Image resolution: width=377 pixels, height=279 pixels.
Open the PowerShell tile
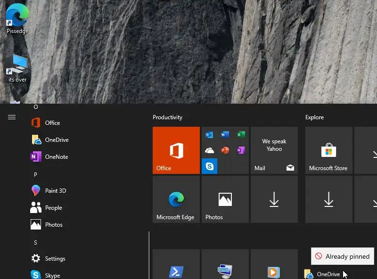pyautogui.click(x=176, y=264)
